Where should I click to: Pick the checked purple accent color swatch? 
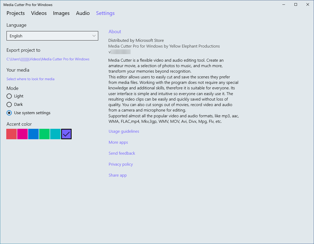[x=66, y=134]
